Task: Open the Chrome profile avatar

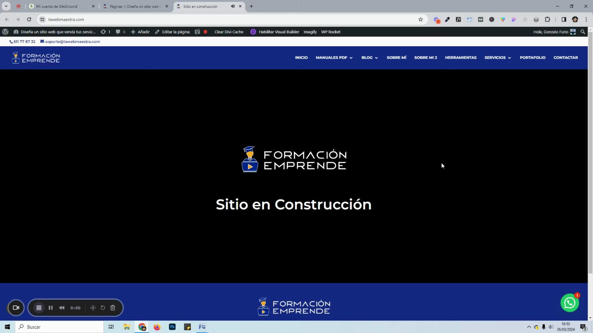Action: pos(575,19)
